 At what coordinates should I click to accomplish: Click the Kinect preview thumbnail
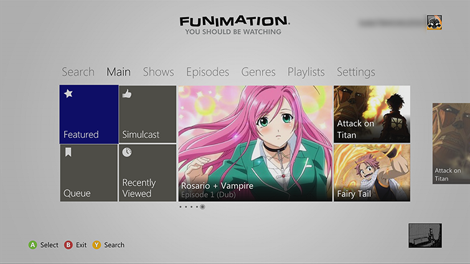click(425, 235)
